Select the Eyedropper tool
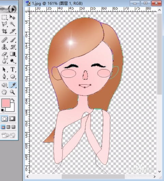This screenshot has width=164, height=181. 12,85
